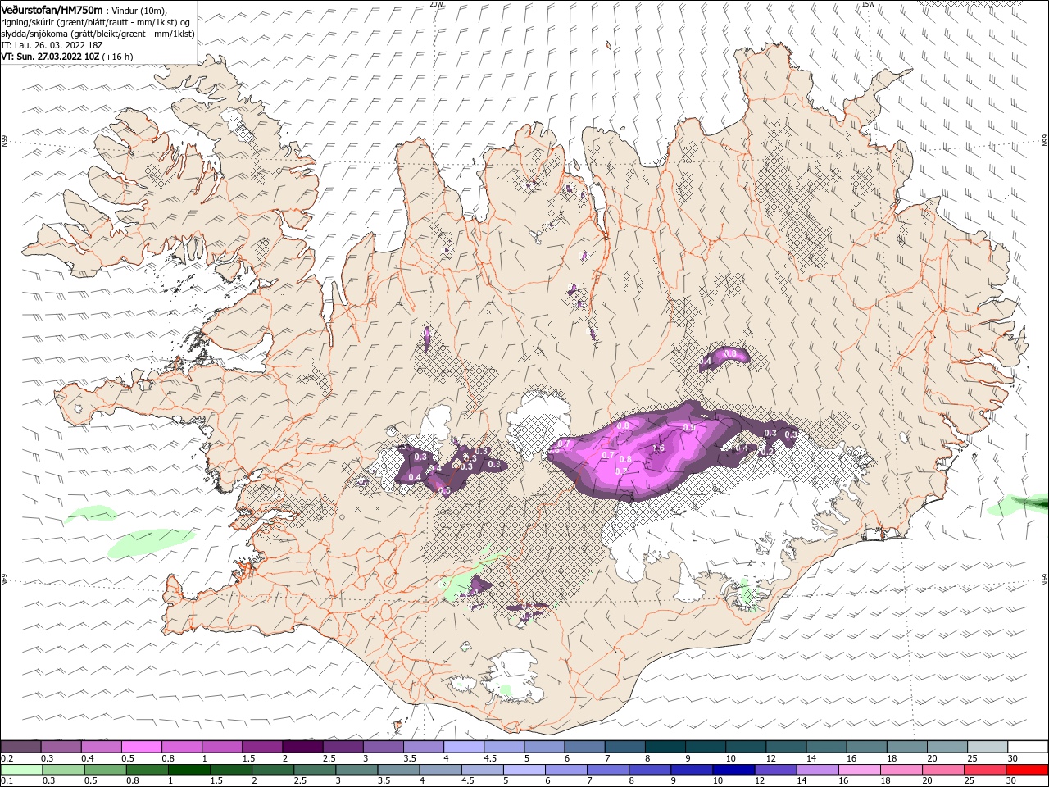Viewport: 1049px width, 787px height.
Task: Click the 1.6 snowfall value on the map
Action: click(658, 448)
